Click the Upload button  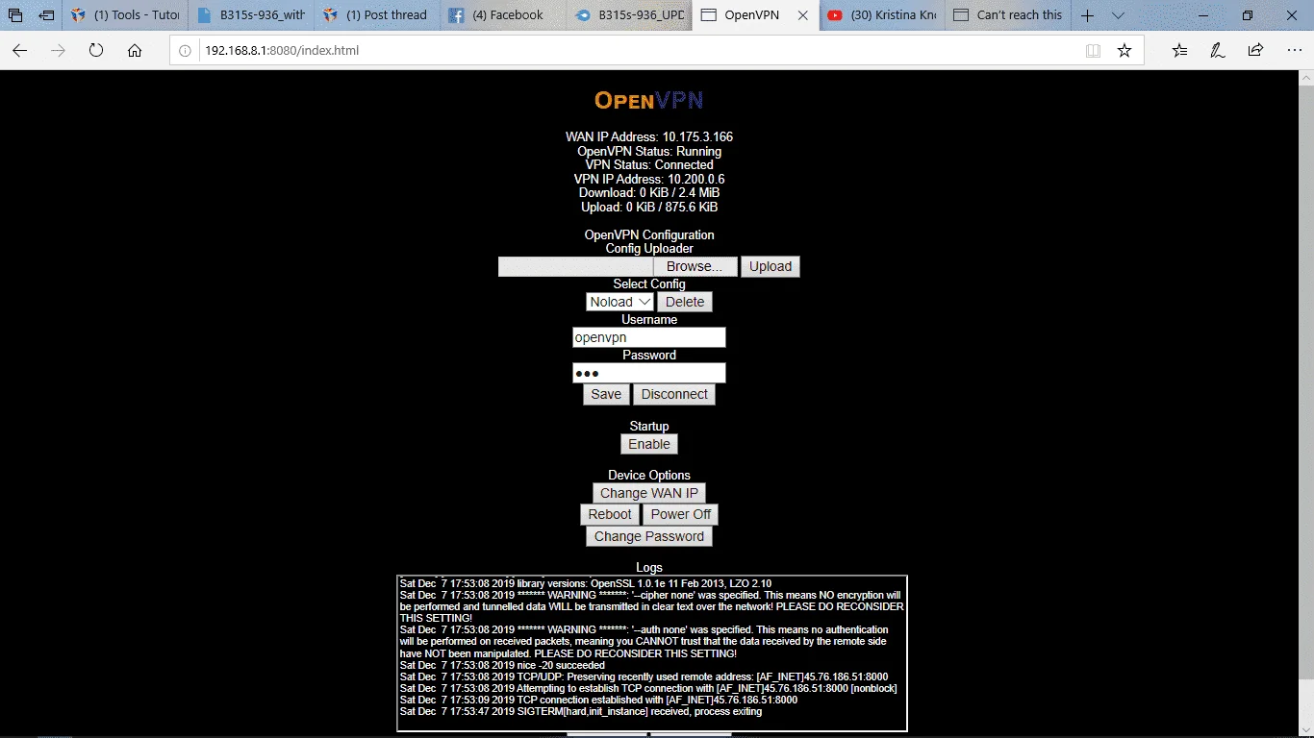[x=771, y=266]
